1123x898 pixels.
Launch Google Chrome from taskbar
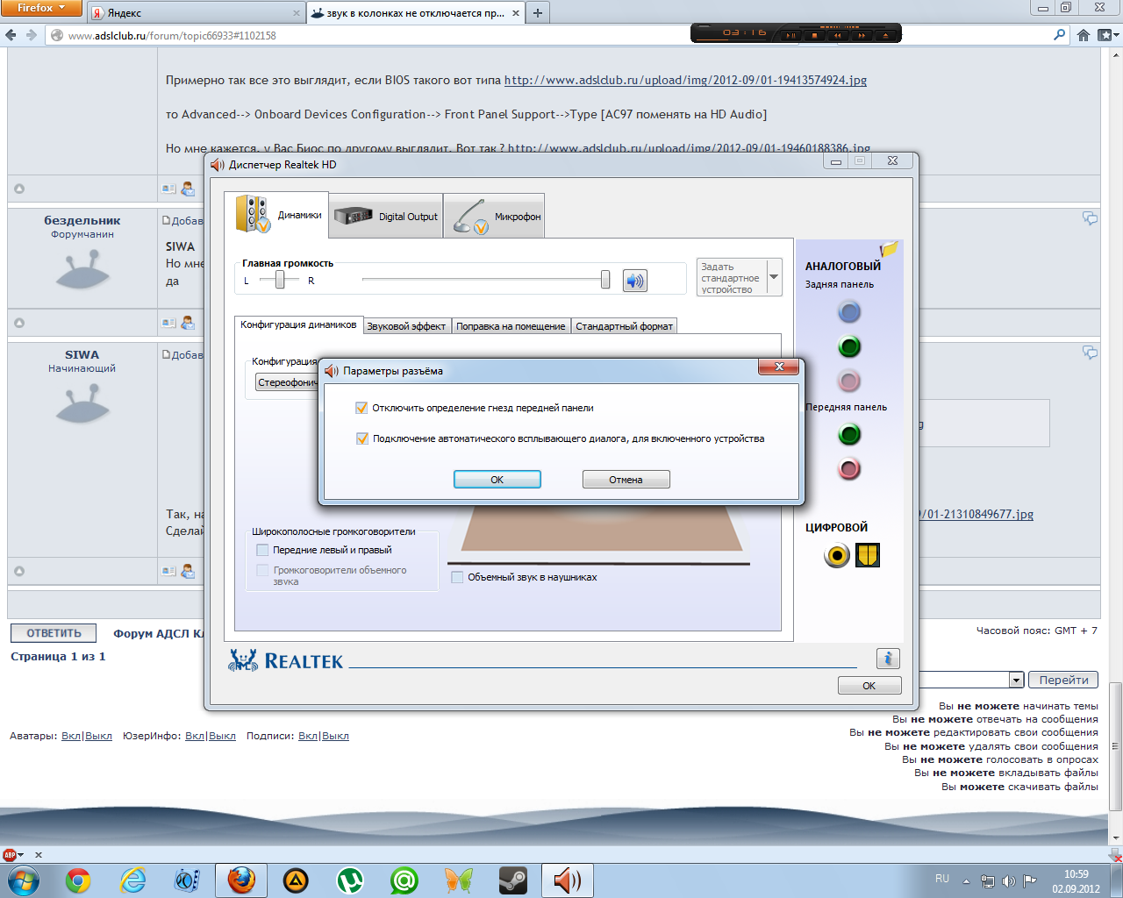coord(78,880)
